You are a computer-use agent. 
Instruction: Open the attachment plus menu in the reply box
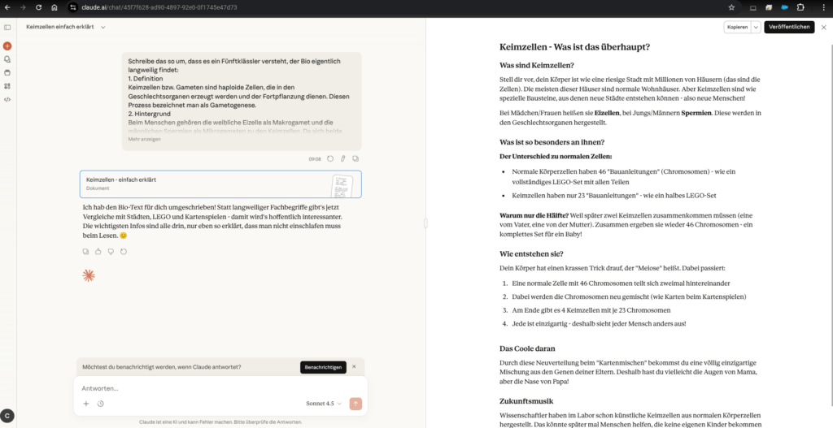pyautogui.click(x=86, y=404)
